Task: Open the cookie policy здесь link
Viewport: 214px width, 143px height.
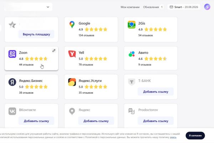Action: (173, 137)
